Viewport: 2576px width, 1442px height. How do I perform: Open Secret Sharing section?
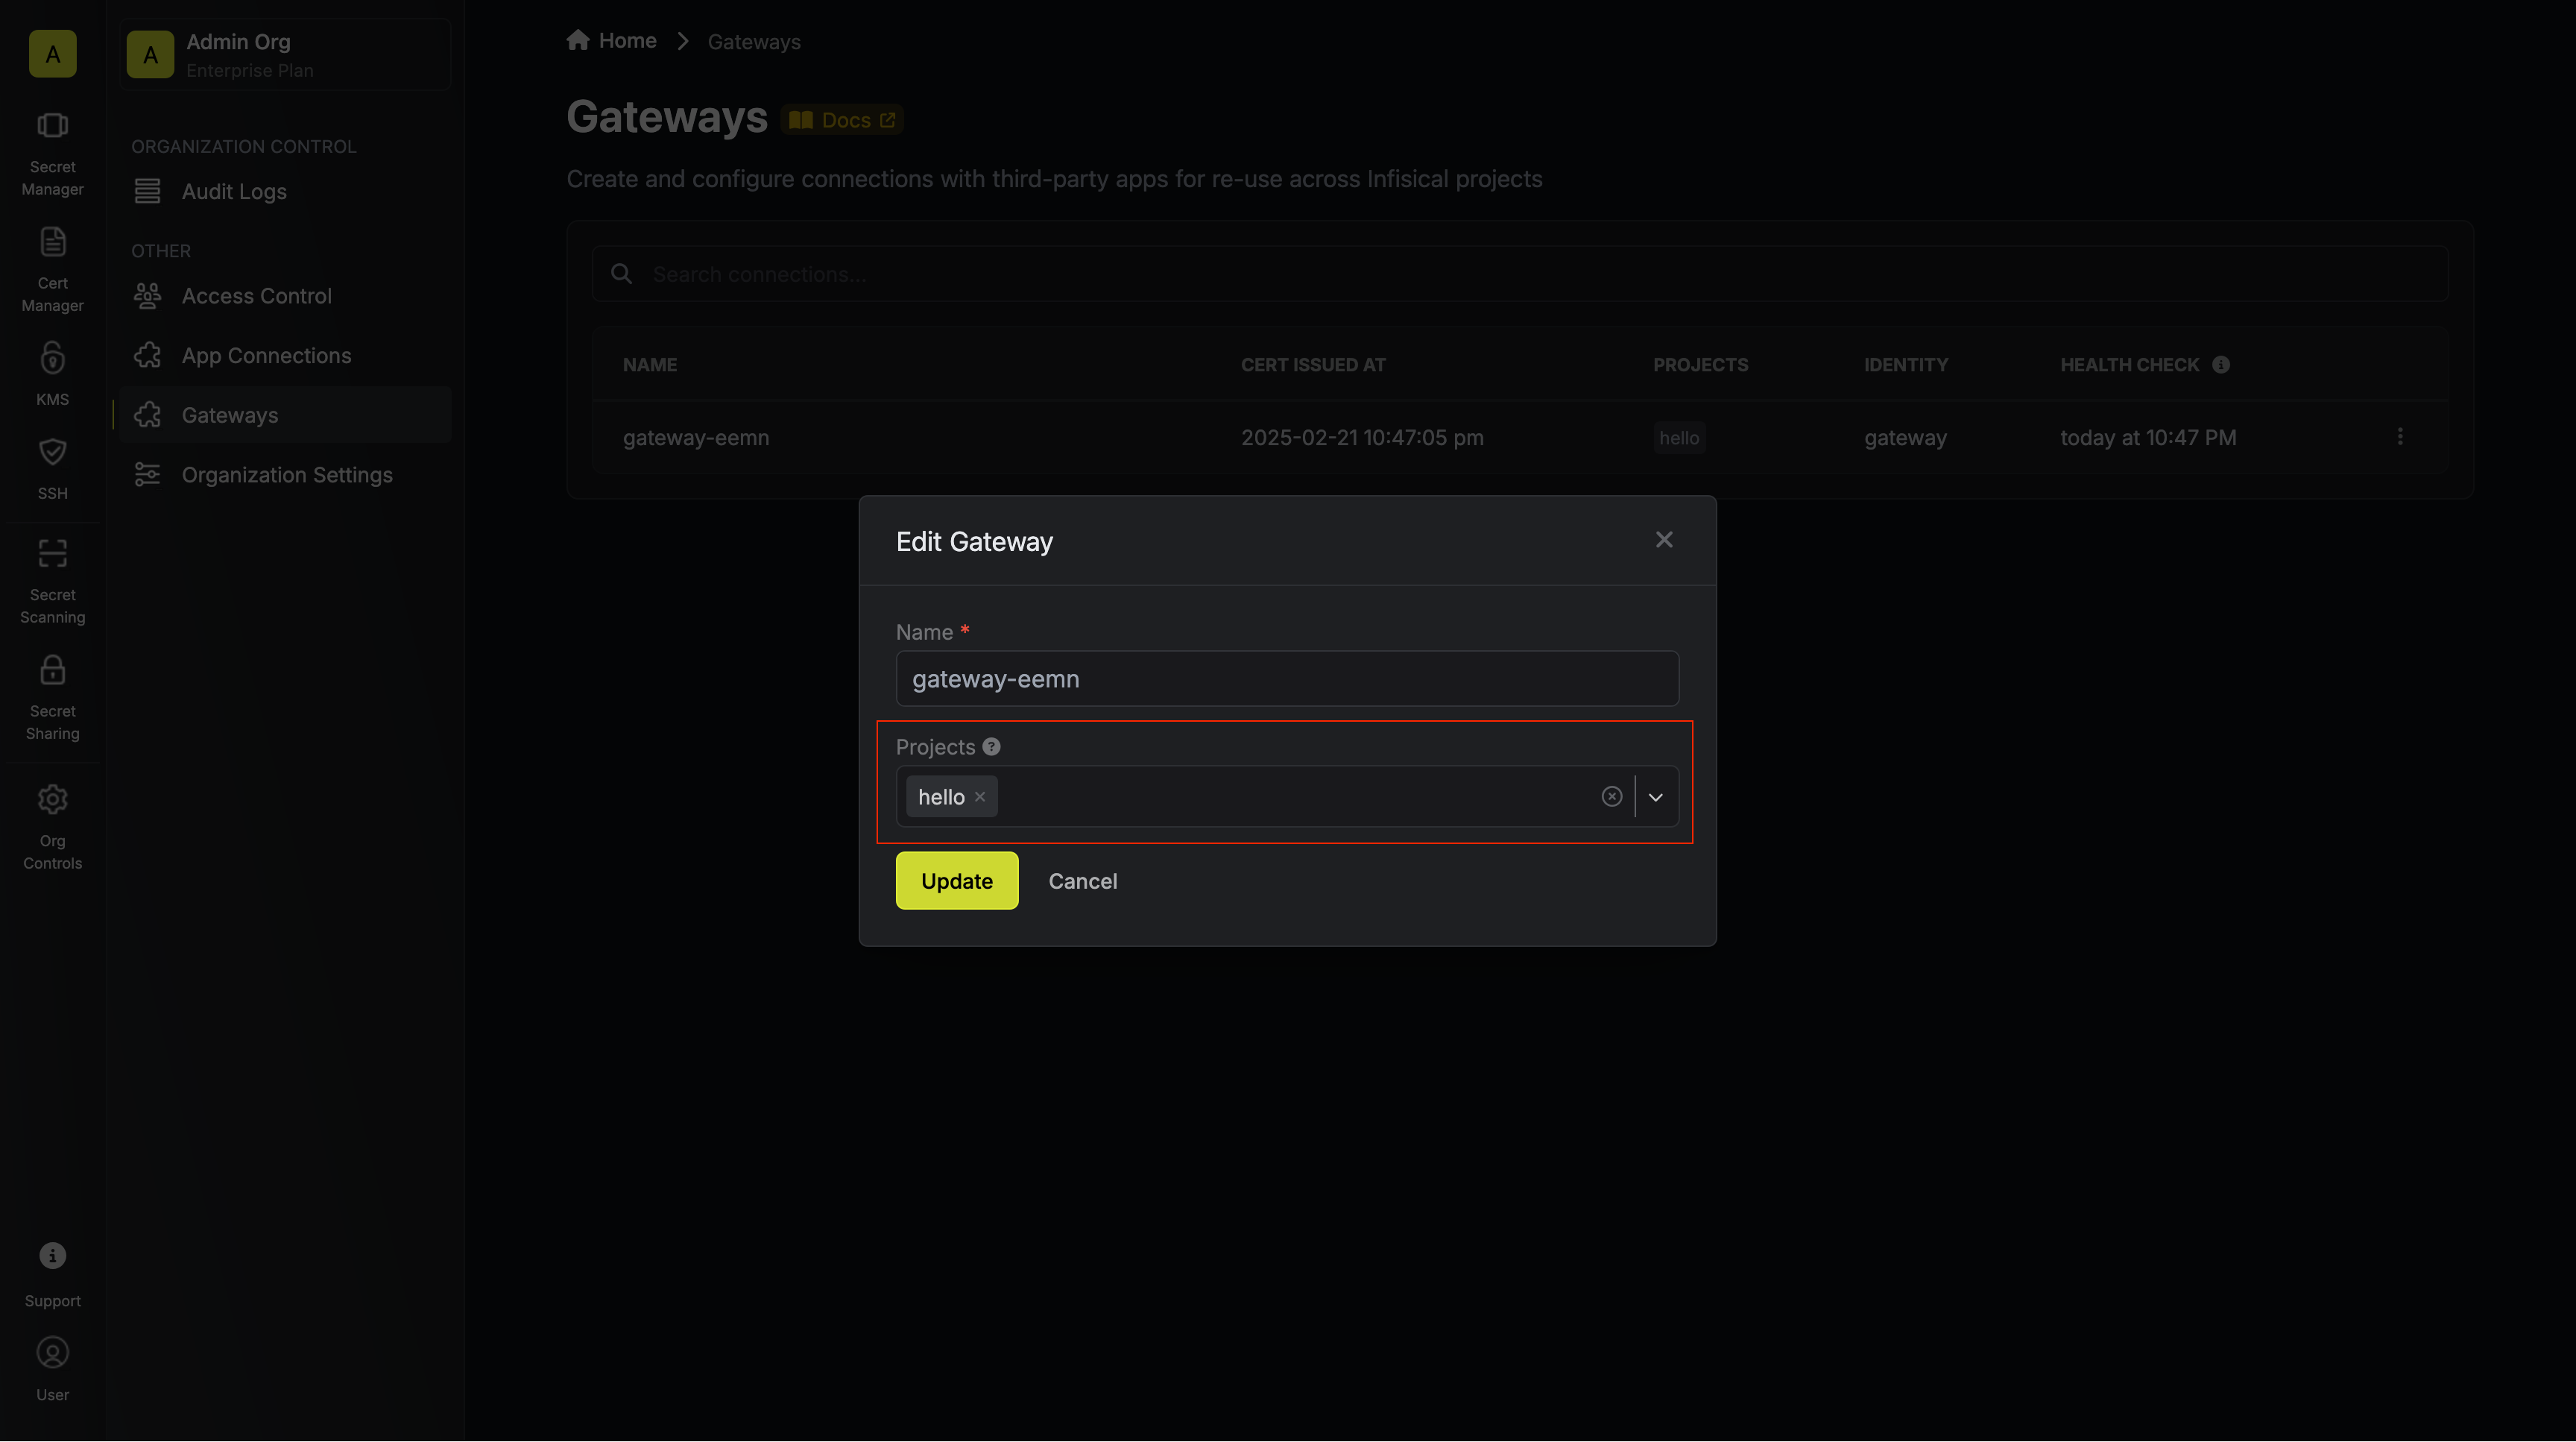click(x=52, y=698)
